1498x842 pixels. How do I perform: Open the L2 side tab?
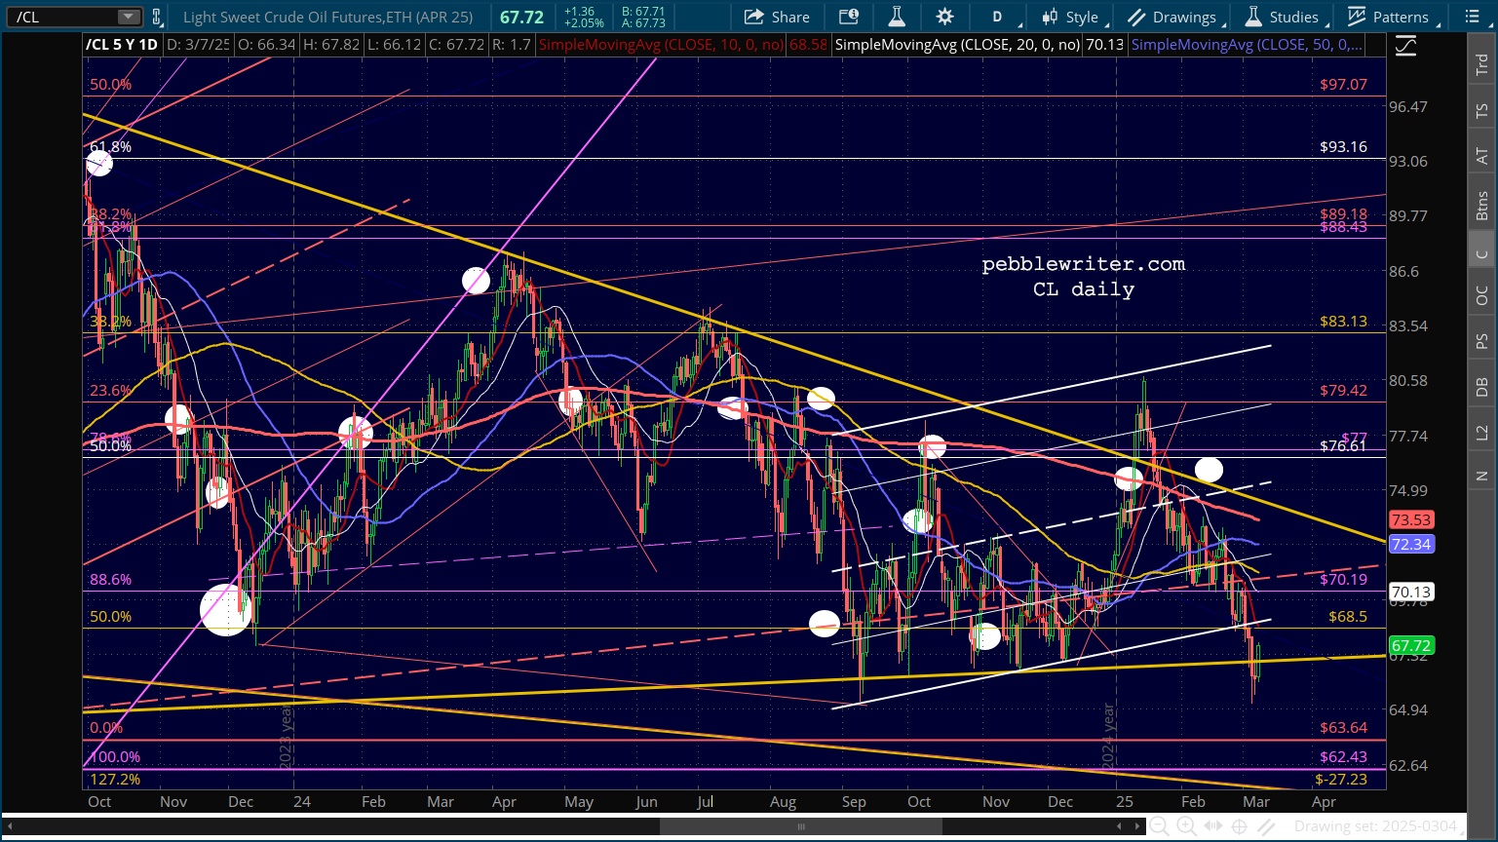[x=1481, y=432]
